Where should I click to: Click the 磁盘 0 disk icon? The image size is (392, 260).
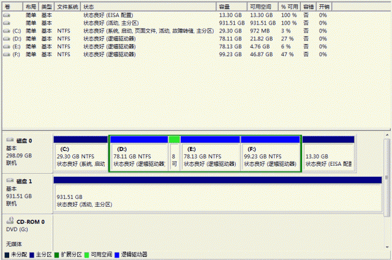10,140
